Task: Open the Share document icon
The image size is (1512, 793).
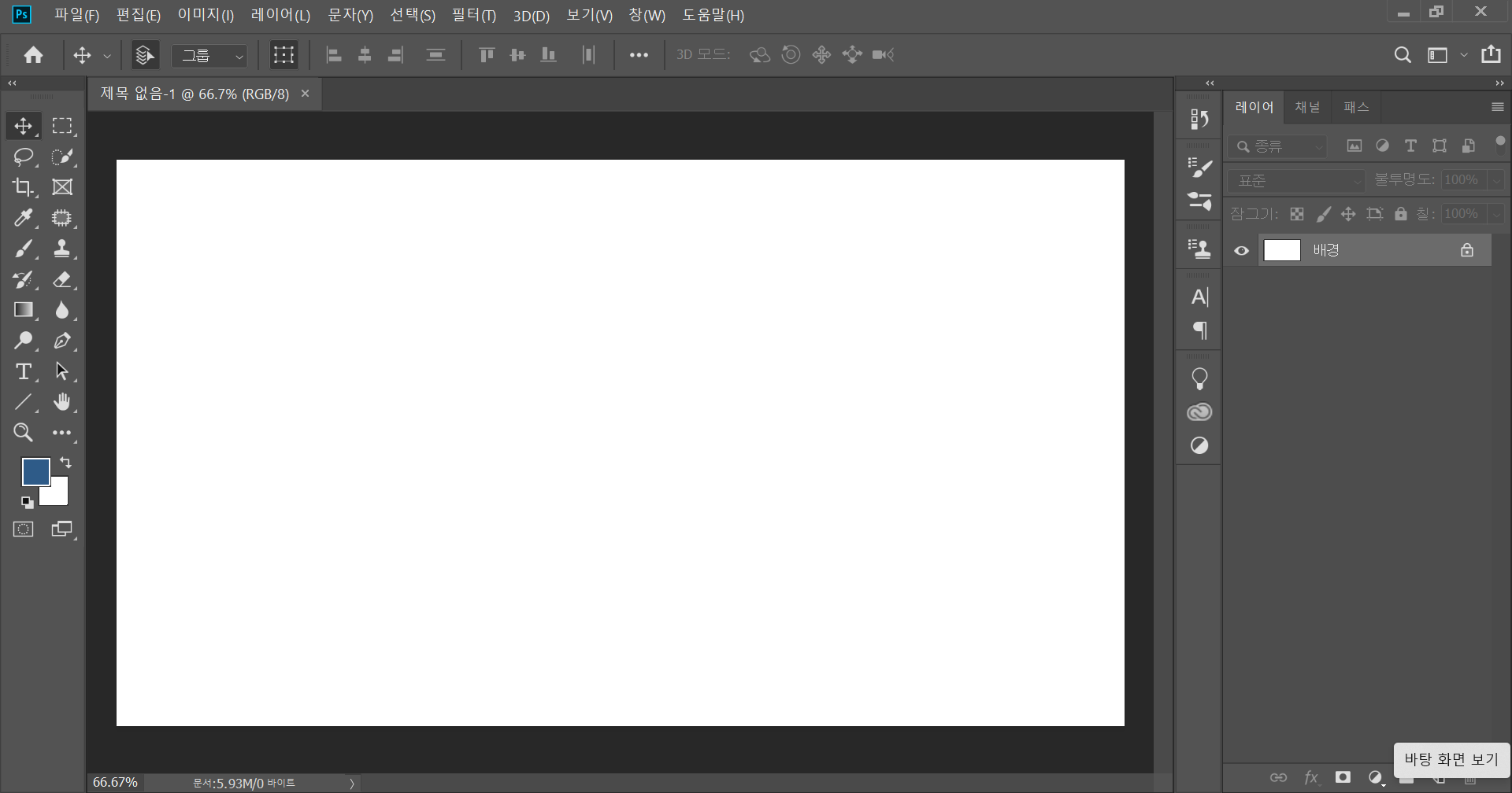Action: (1491, 54)
